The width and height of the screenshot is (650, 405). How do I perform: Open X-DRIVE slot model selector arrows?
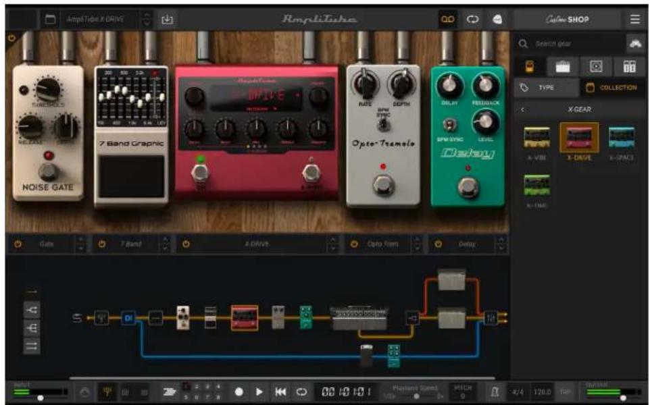[x=332, y=244]
